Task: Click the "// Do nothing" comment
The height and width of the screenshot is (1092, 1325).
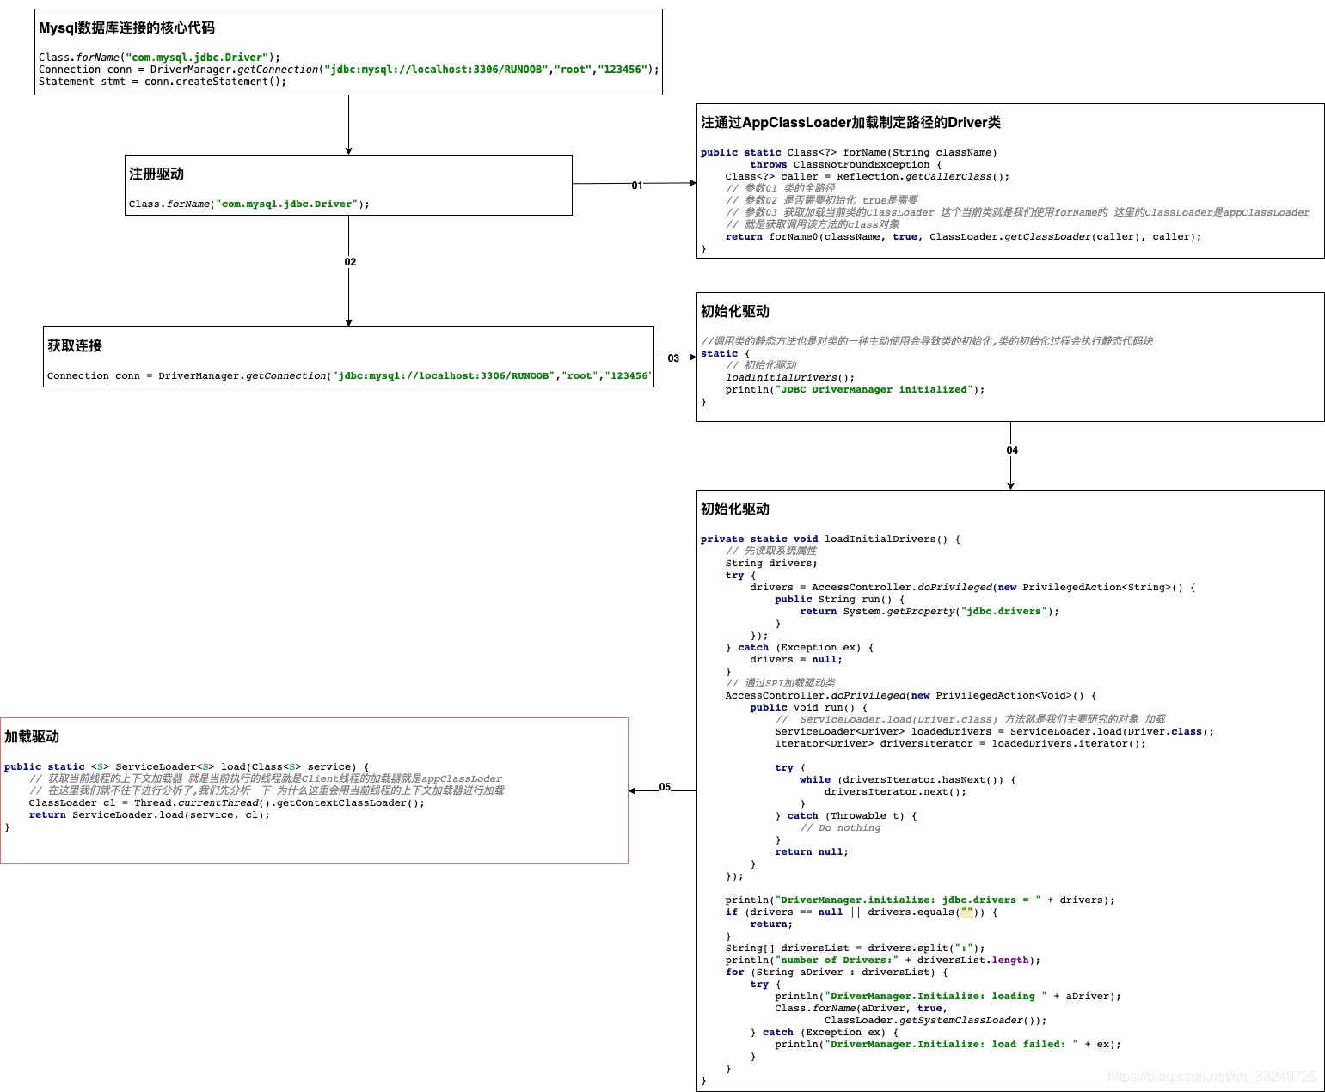Action: [x=840, y=827]
